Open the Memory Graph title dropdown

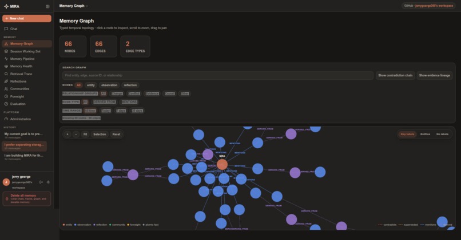point(74,6)
